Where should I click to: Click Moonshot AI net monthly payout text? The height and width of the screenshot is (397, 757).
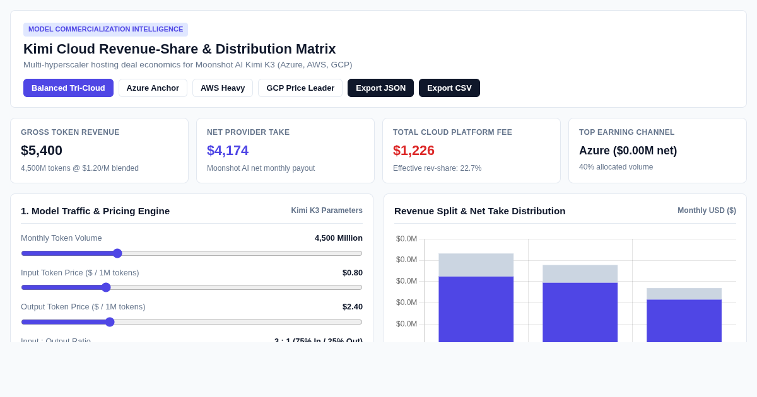[261, 168]
